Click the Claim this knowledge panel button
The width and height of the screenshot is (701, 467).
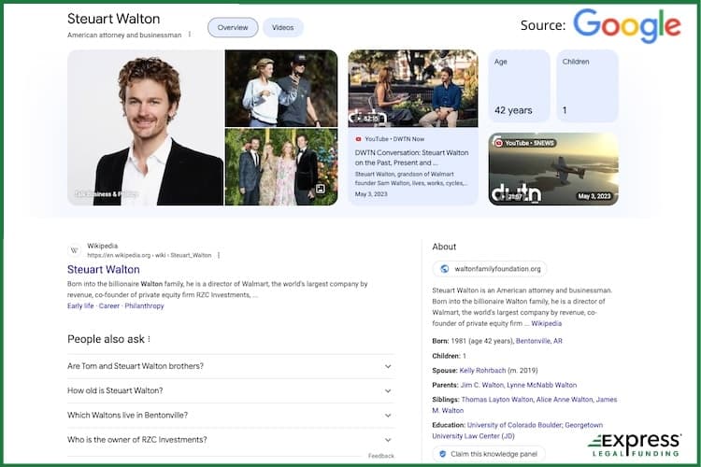pos(490,454)
